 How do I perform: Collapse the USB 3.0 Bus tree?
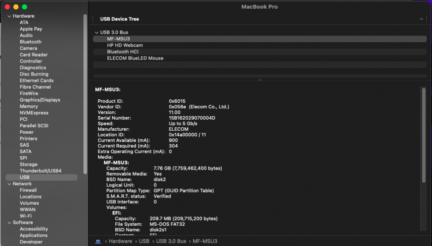coord(96,32)
